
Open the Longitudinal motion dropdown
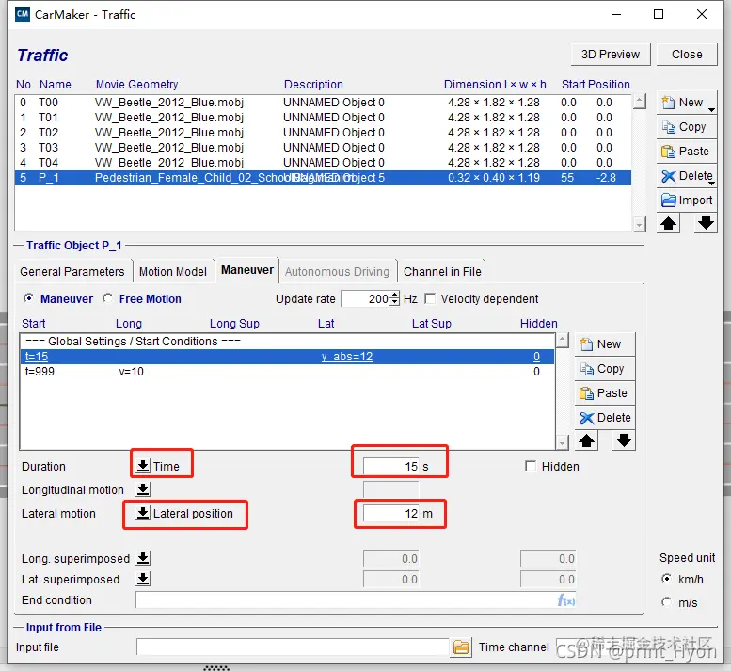(x=143, y=489)
